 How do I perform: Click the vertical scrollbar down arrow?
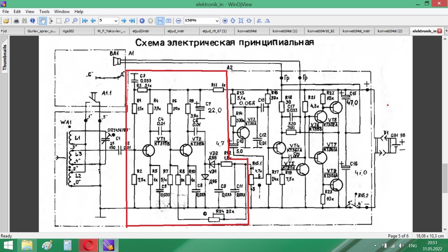[445, 229]
